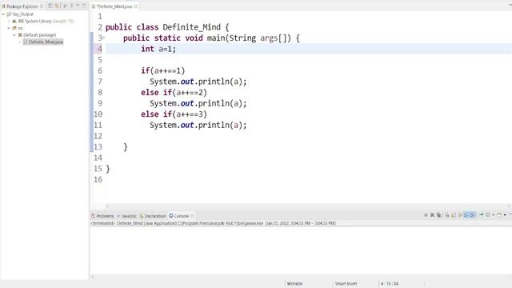Click println statement on line 11
This screenshot has width=512, height=288.
point(198,125)
